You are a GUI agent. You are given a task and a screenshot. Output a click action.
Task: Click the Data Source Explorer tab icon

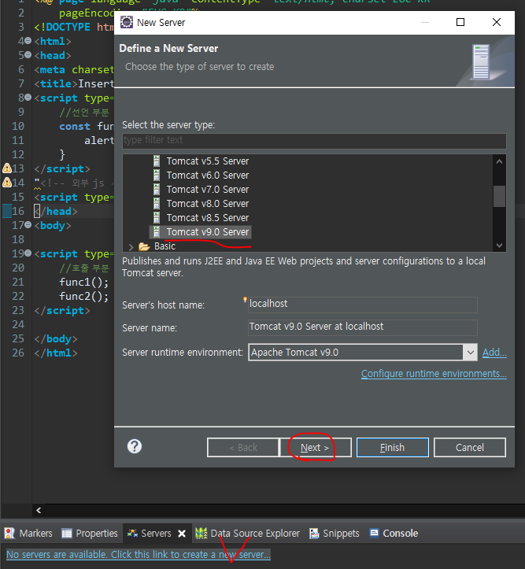[x=201, y=533]
